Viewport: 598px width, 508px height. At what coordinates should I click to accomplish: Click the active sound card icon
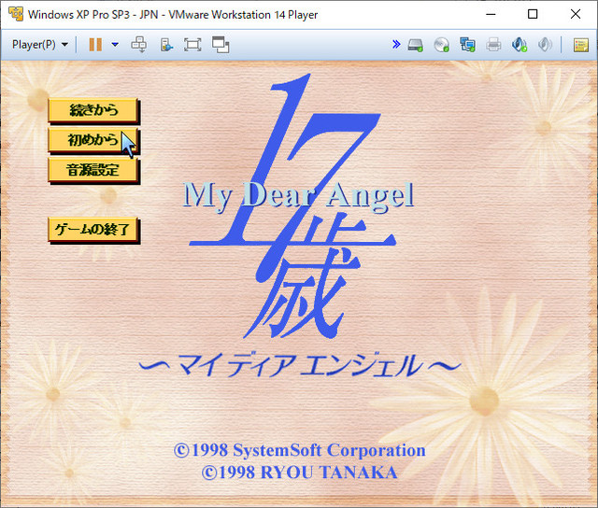pos(520,45)
